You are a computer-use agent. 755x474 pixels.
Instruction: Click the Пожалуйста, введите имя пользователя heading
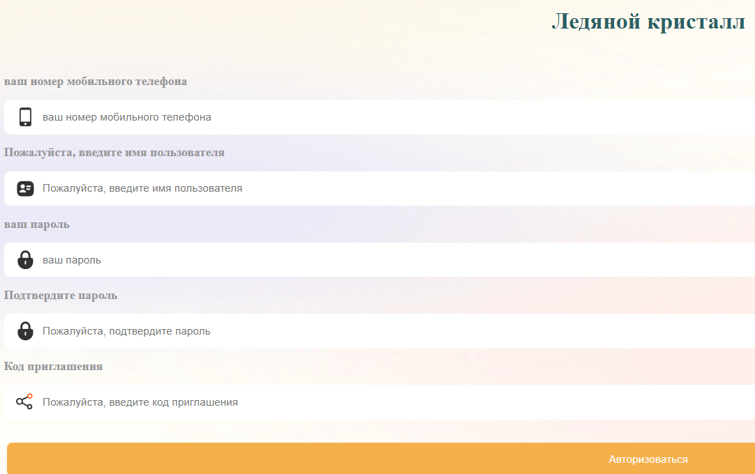[115, 152]
